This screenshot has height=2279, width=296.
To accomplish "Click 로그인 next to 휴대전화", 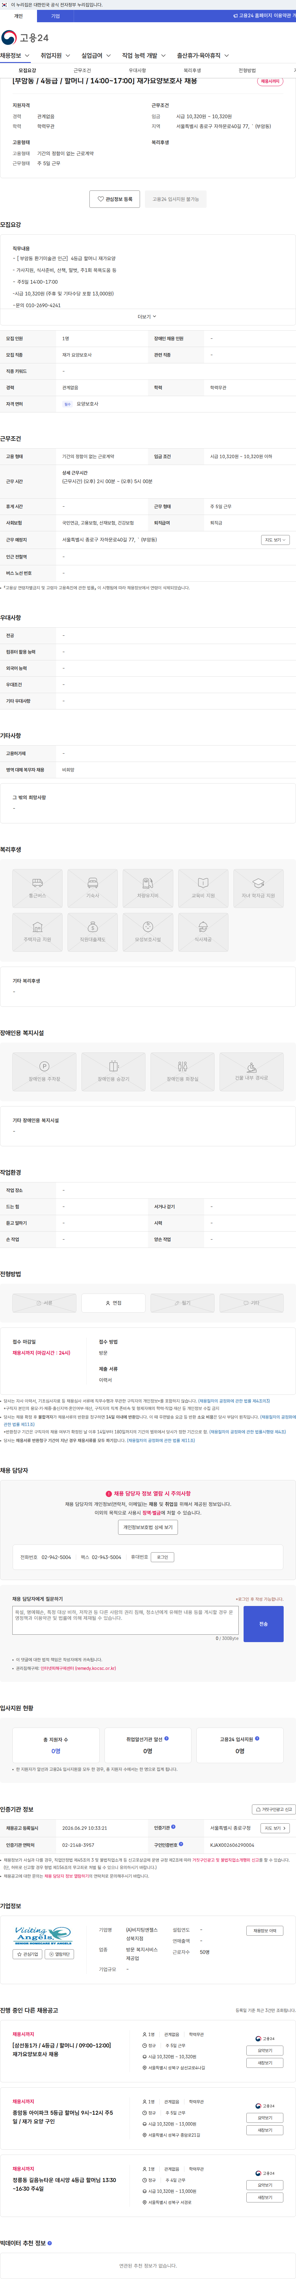I will pos(162,1557).
